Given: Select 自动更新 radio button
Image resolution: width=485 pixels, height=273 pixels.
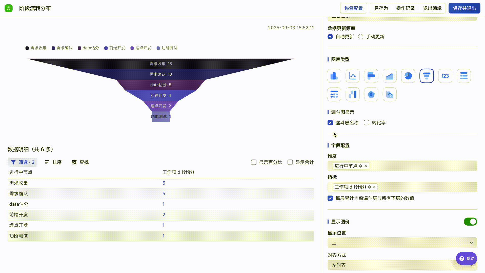Looking at the screenshot, I should pyautogui.click(x=330, y=37).
